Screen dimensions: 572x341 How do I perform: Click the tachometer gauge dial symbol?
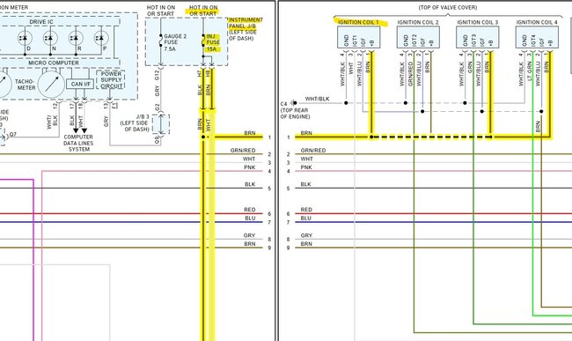point(51,85)
